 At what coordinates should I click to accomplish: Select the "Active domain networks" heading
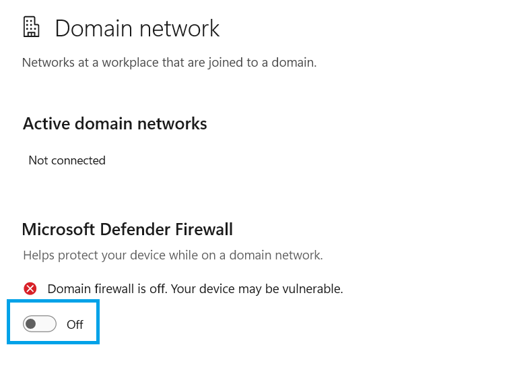click(x=114, y=123)
